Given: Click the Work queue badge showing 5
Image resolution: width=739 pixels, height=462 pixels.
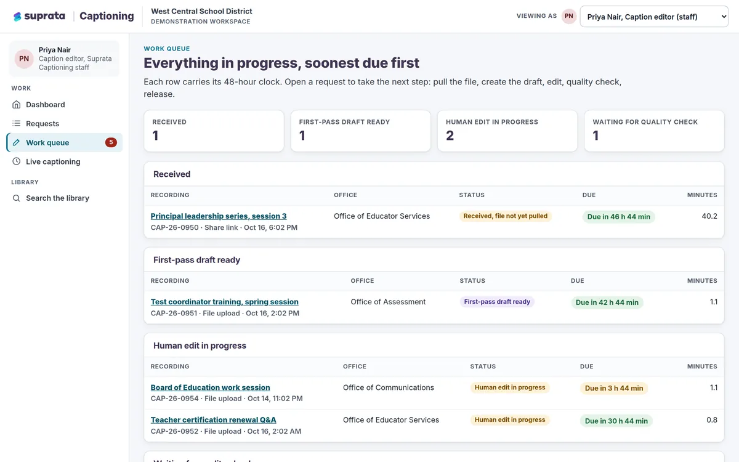Looking at the screenshot, I should click(111, 143).
